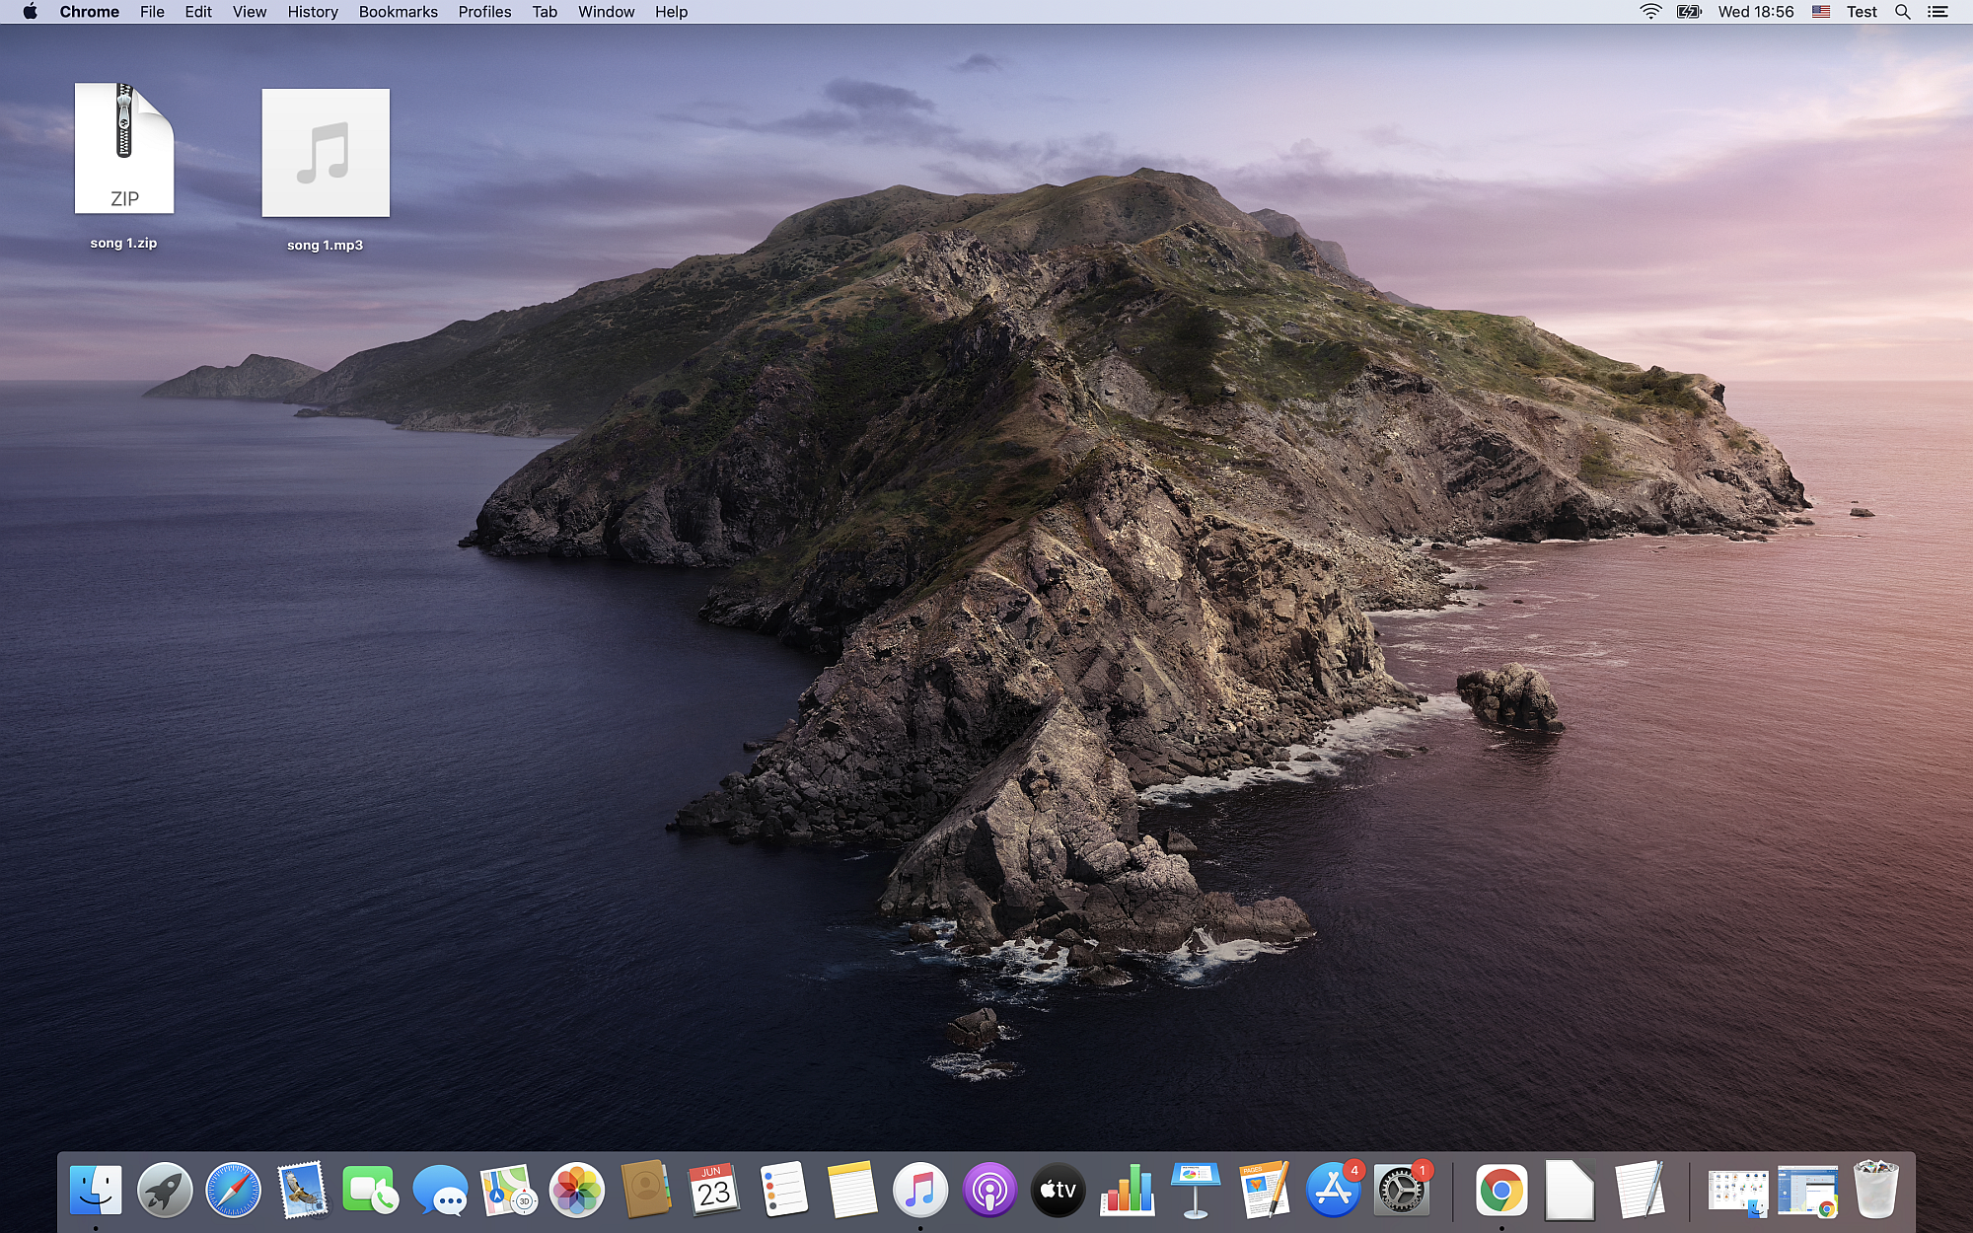The height and width of the screenshot is (1233, 1973).
Task: Launch Podcasts from the Dock
Action: (988, 1191)
